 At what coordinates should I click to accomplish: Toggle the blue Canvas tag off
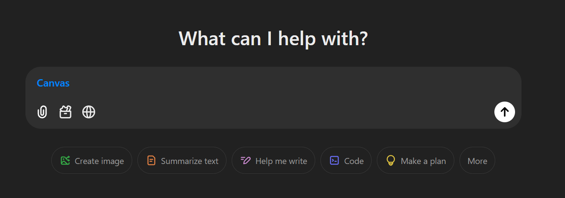pos(53,83)
